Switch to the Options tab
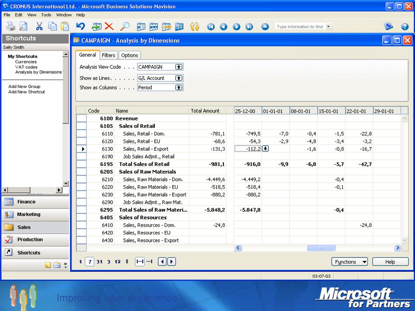415x311 pixels. click(129, 55)
